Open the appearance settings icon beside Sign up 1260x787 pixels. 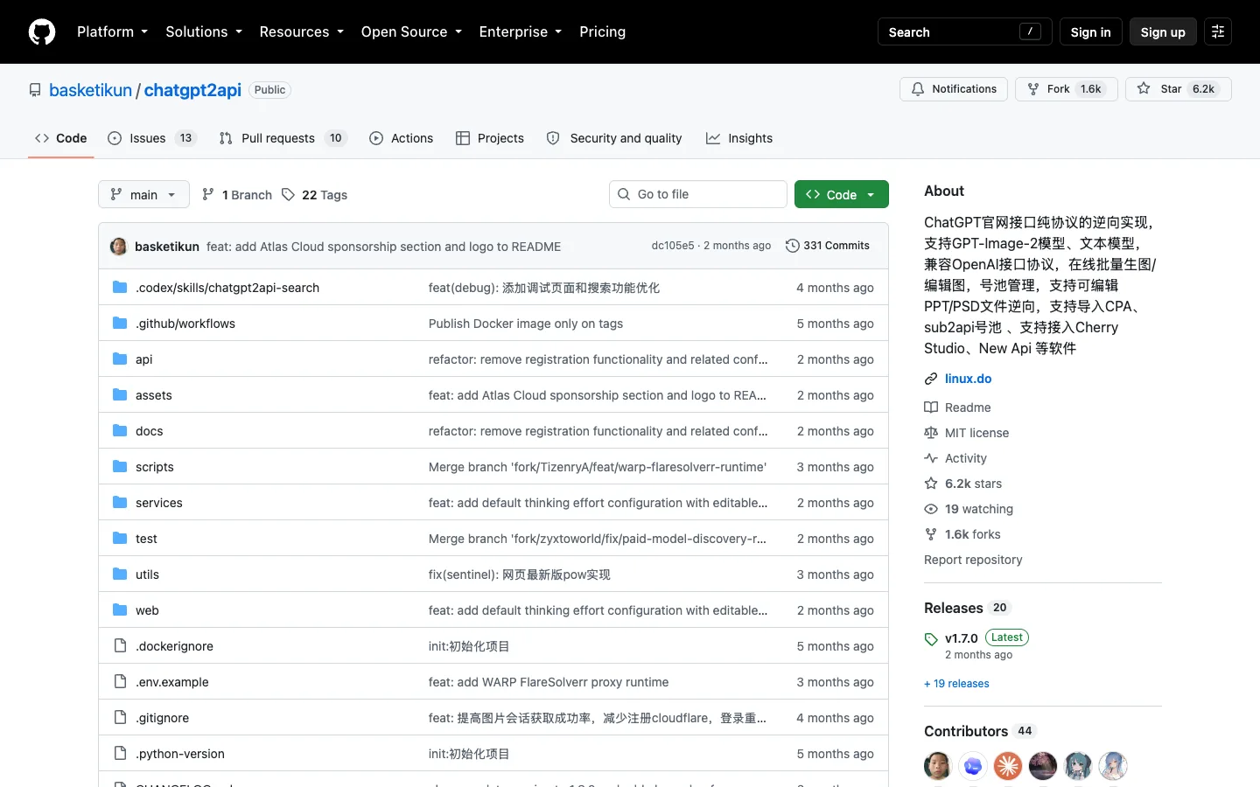click(1218, 31)
